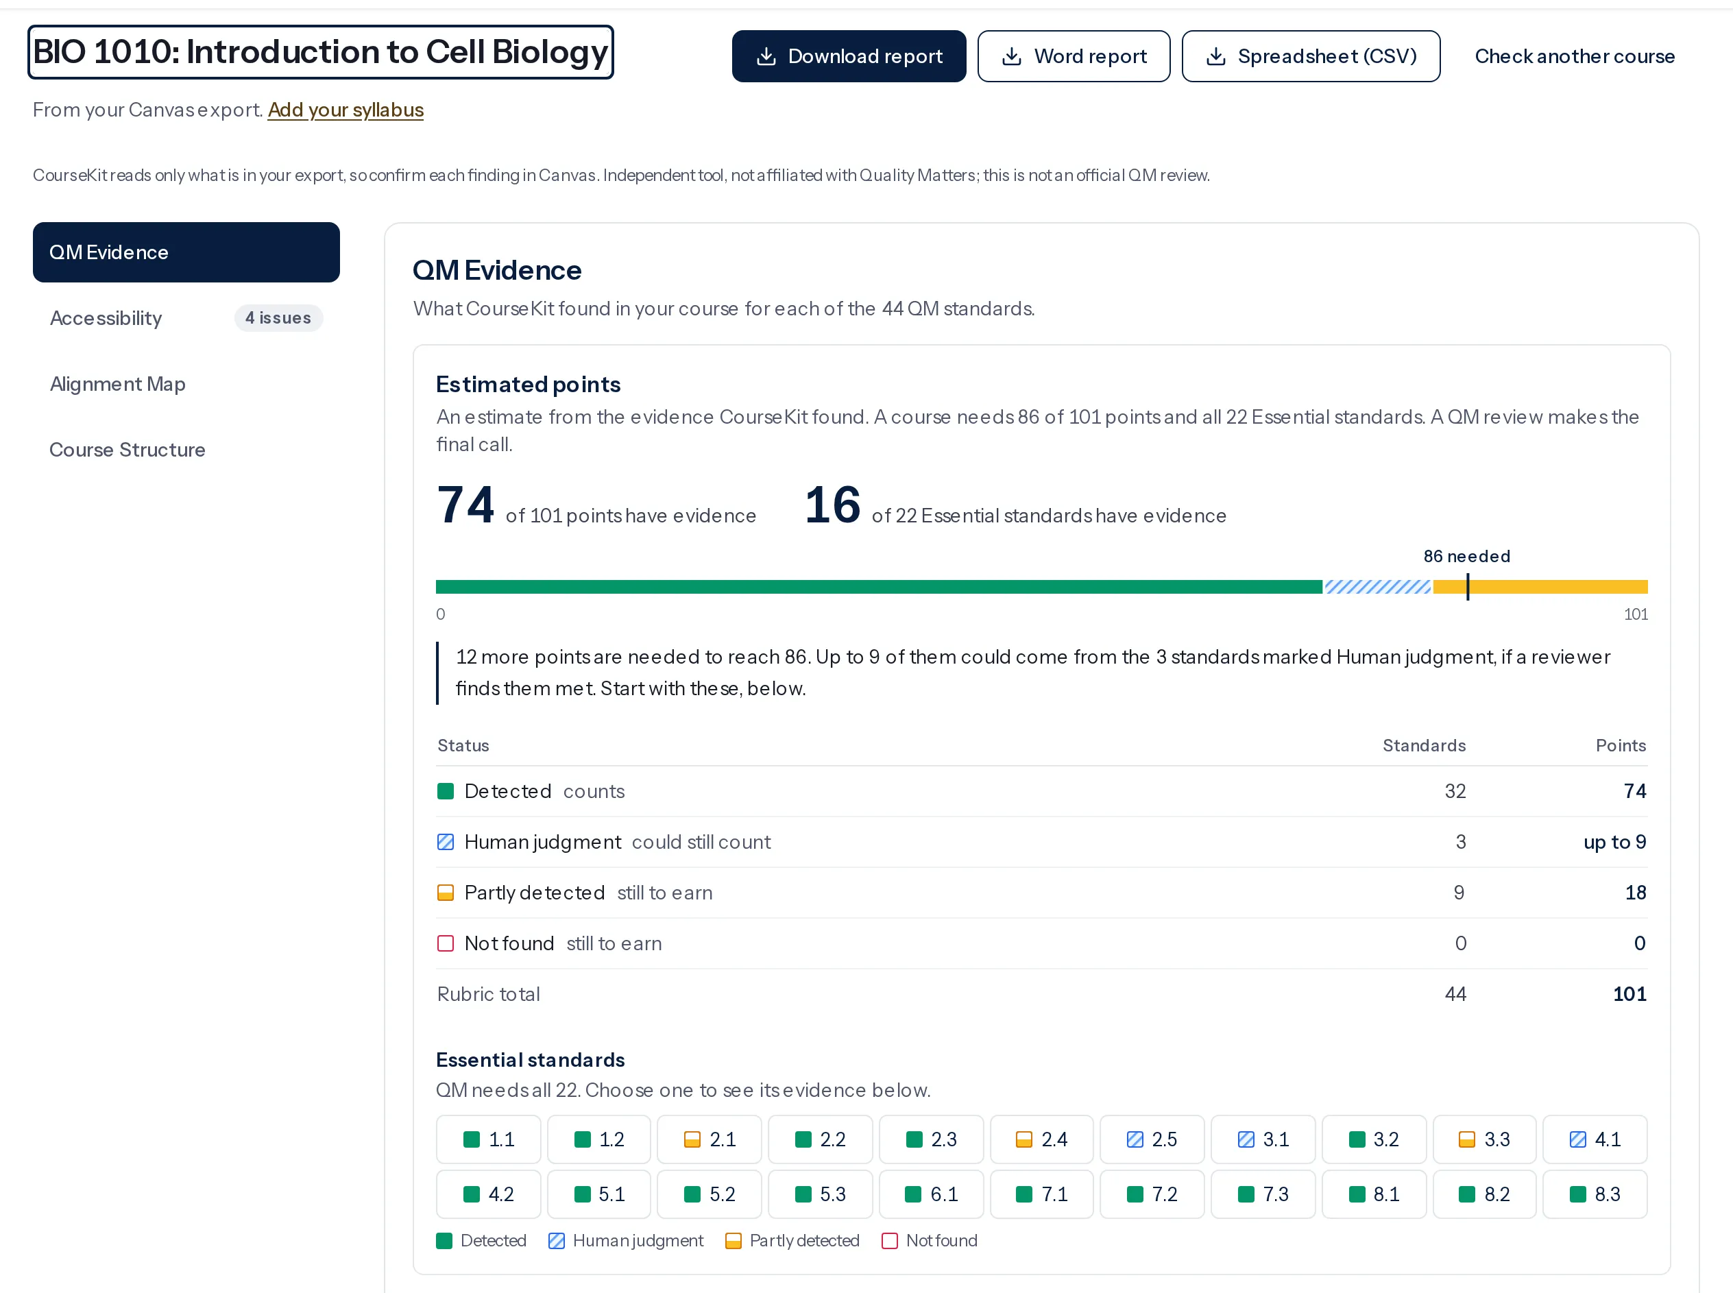Show evidence for standard 3.3
This screenshot has height=1293, width=1733.
[1484, 1139]
